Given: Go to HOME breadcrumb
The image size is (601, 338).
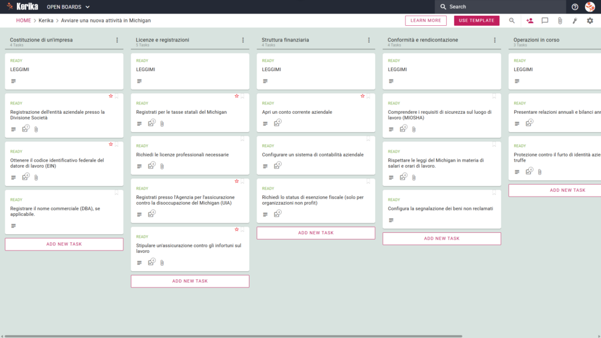Looking at the screenshot, I should pos(23,21).
